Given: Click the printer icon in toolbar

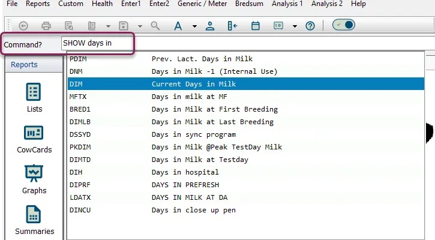Looking at the screenshot, I should [46, 26].
